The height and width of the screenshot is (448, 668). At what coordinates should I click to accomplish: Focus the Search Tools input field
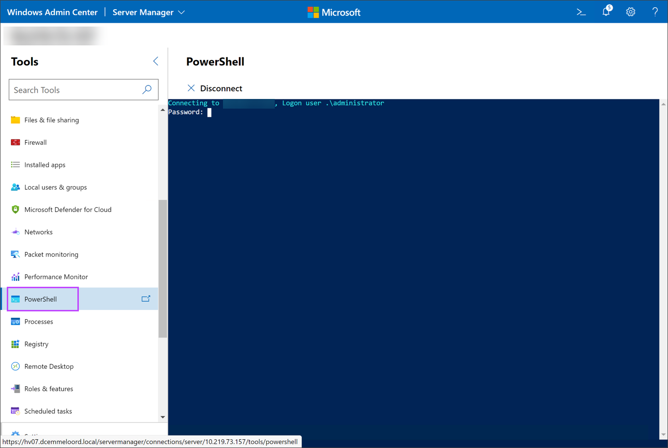[75, 90]
